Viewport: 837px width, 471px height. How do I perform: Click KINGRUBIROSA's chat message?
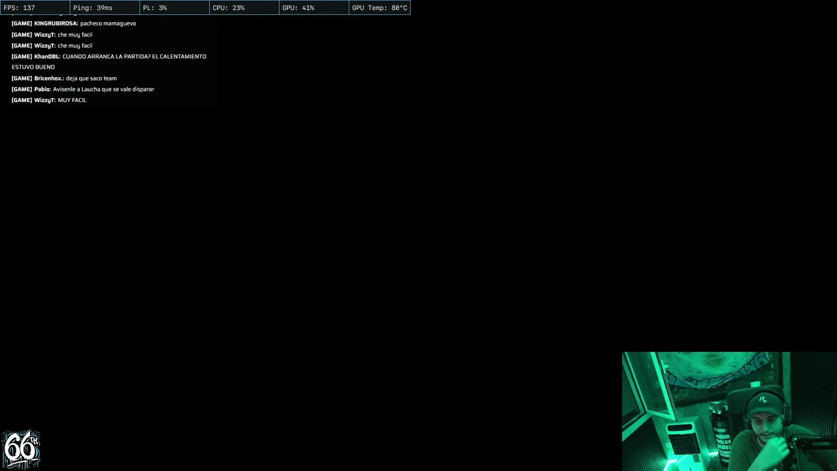(74, 24)
